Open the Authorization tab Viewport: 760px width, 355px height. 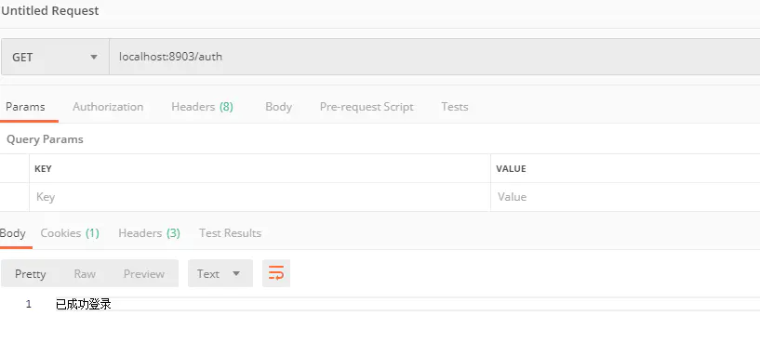click(108, 107)
